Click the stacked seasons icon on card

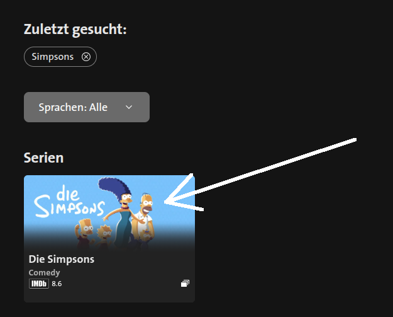[185, 284]
